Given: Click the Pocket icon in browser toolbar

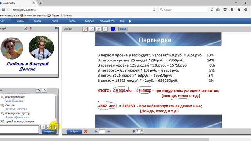Looking at the screenshot, I should [225, 9].
